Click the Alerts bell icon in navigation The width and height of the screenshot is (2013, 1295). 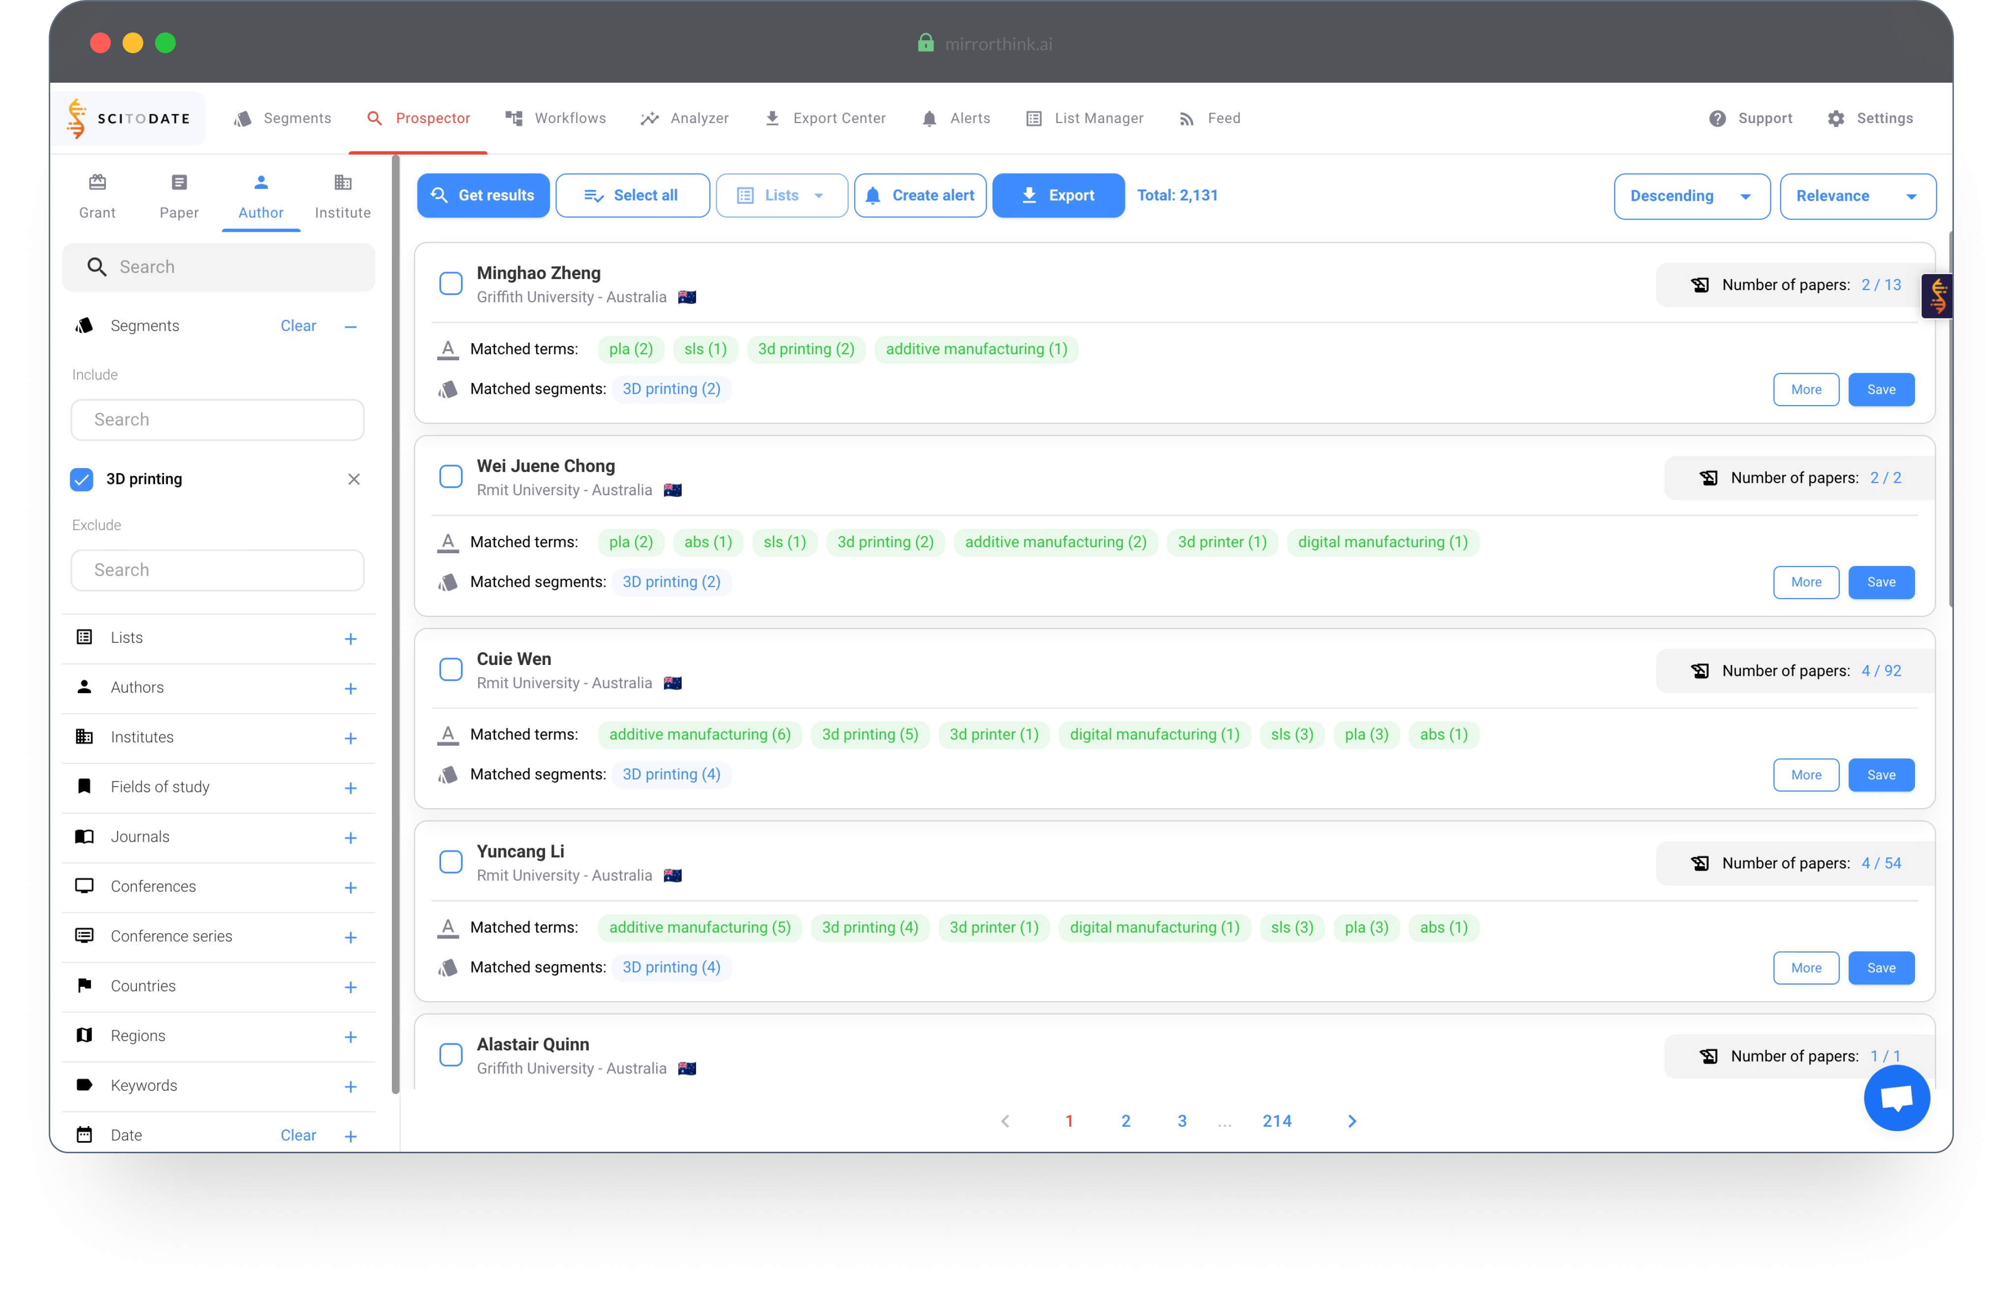[x=929, y=119]
